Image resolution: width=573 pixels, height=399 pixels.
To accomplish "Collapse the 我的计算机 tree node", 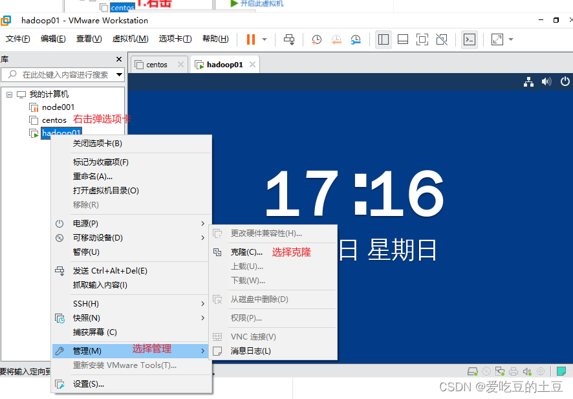I will point(10,94).
